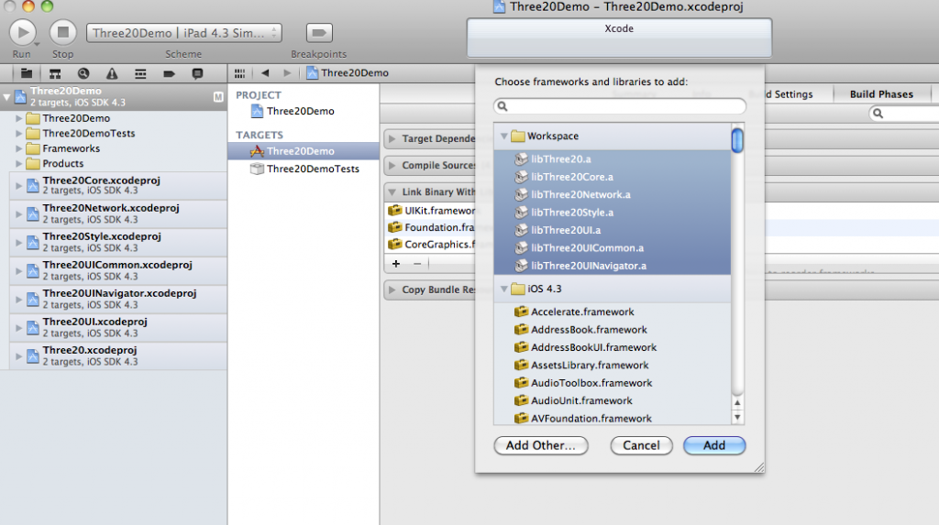Expand Compile Sources phase
The height and width of the screenshot is (525, 939).
(392, 165)
